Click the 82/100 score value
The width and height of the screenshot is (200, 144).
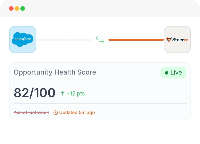coord(34,93)
